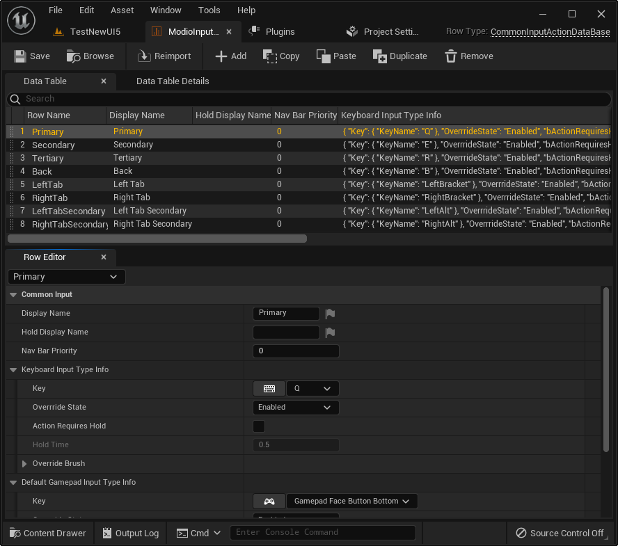Viewport: 618px width, 546px height.
Task: Click the Unreal Engine logo icon
Action: point(22,20)
